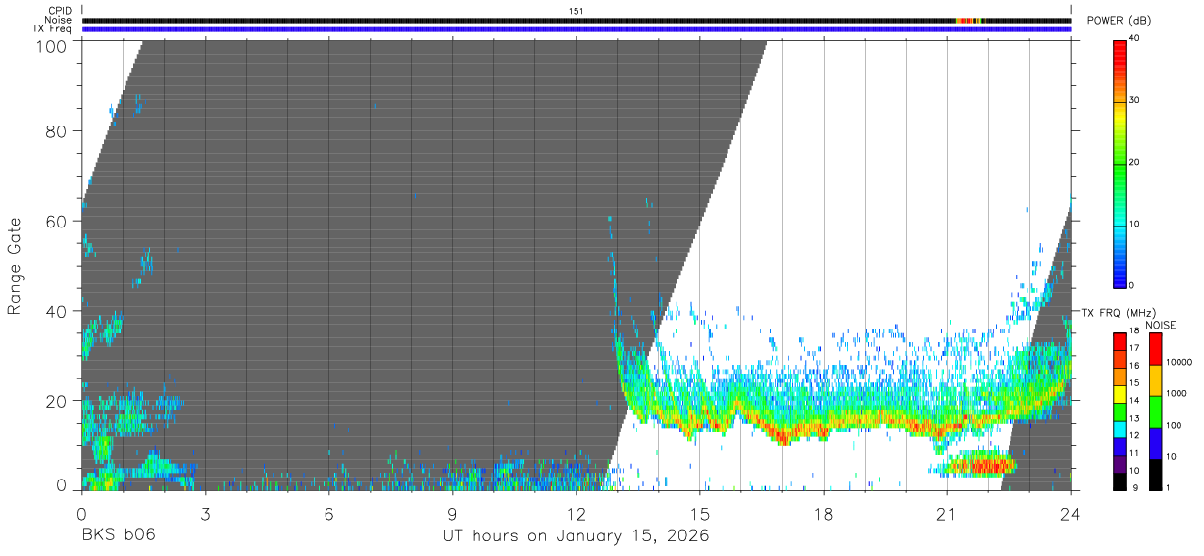Click the 'NOISE' legend title
The image size is (1204, 556).
(x=1159, y=325)
